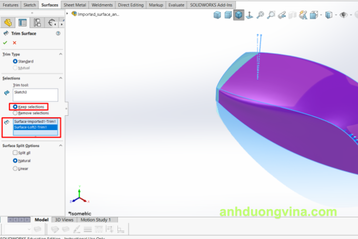This screenshot has width=358, height=239.
Task: Select the Standard trim type
Action: click(x=15, y=61)
